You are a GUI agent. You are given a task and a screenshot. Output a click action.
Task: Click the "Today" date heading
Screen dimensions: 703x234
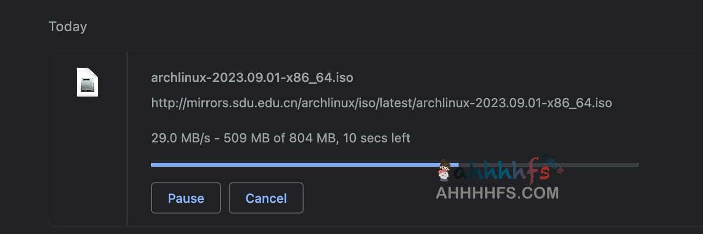[x=67, y=26]
